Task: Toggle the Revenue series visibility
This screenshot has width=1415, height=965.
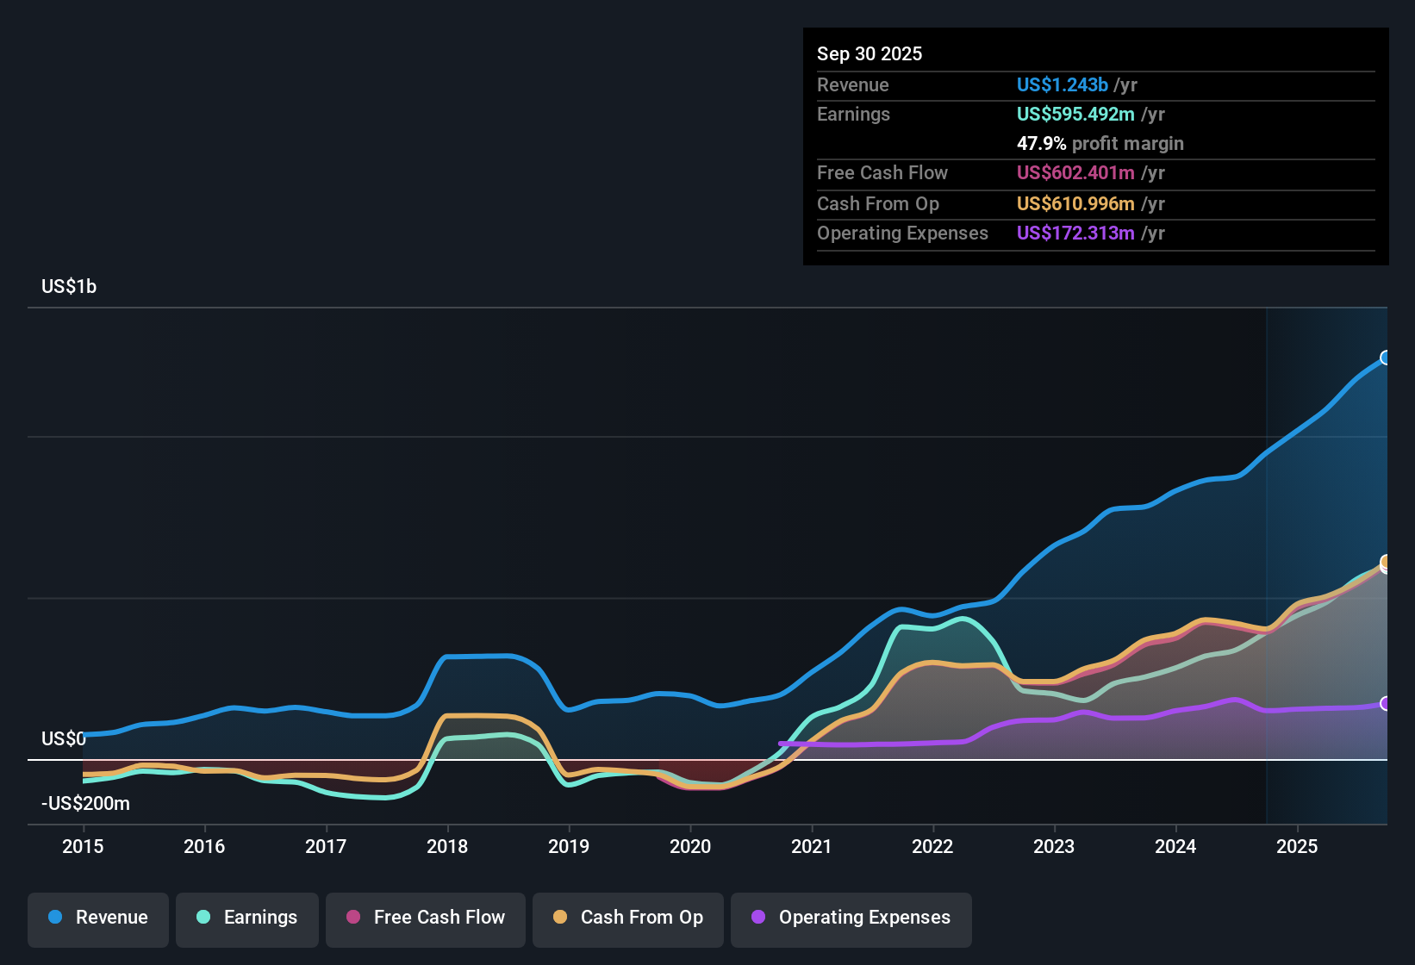Action: [97, 918]
